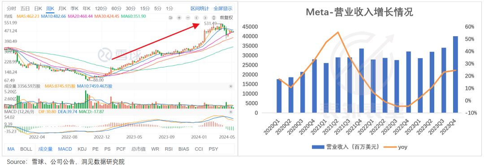Click the MA5 orange legend value

coord(29,16)
